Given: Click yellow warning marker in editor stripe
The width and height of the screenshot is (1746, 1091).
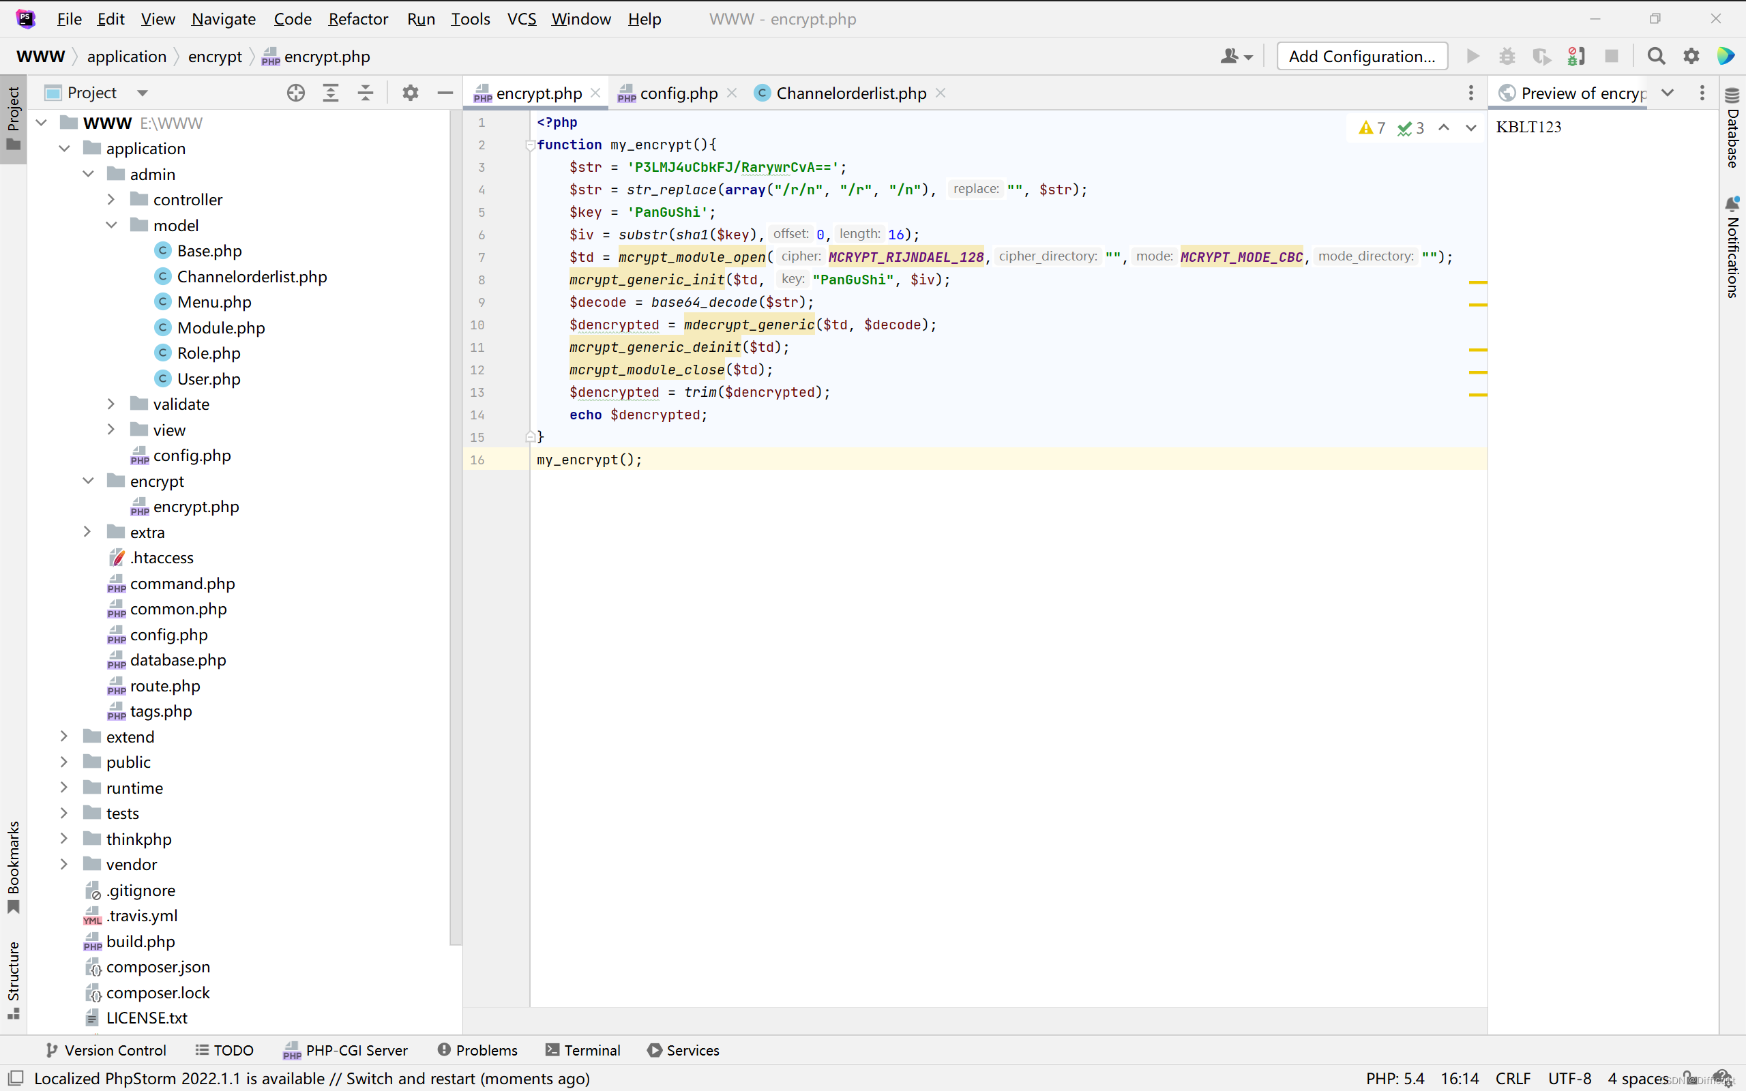Looking at the screenshot, I should (x=1477, y=282).
